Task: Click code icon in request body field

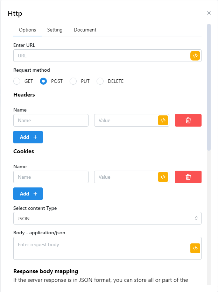Action: [195, 248]
